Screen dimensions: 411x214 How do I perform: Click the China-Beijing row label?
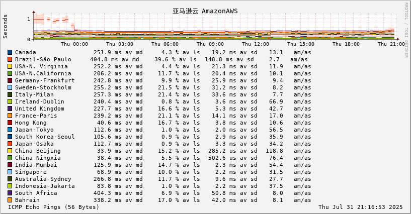point(38,151)
